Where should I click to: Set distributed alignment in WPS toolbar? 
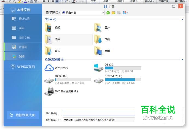61,1
